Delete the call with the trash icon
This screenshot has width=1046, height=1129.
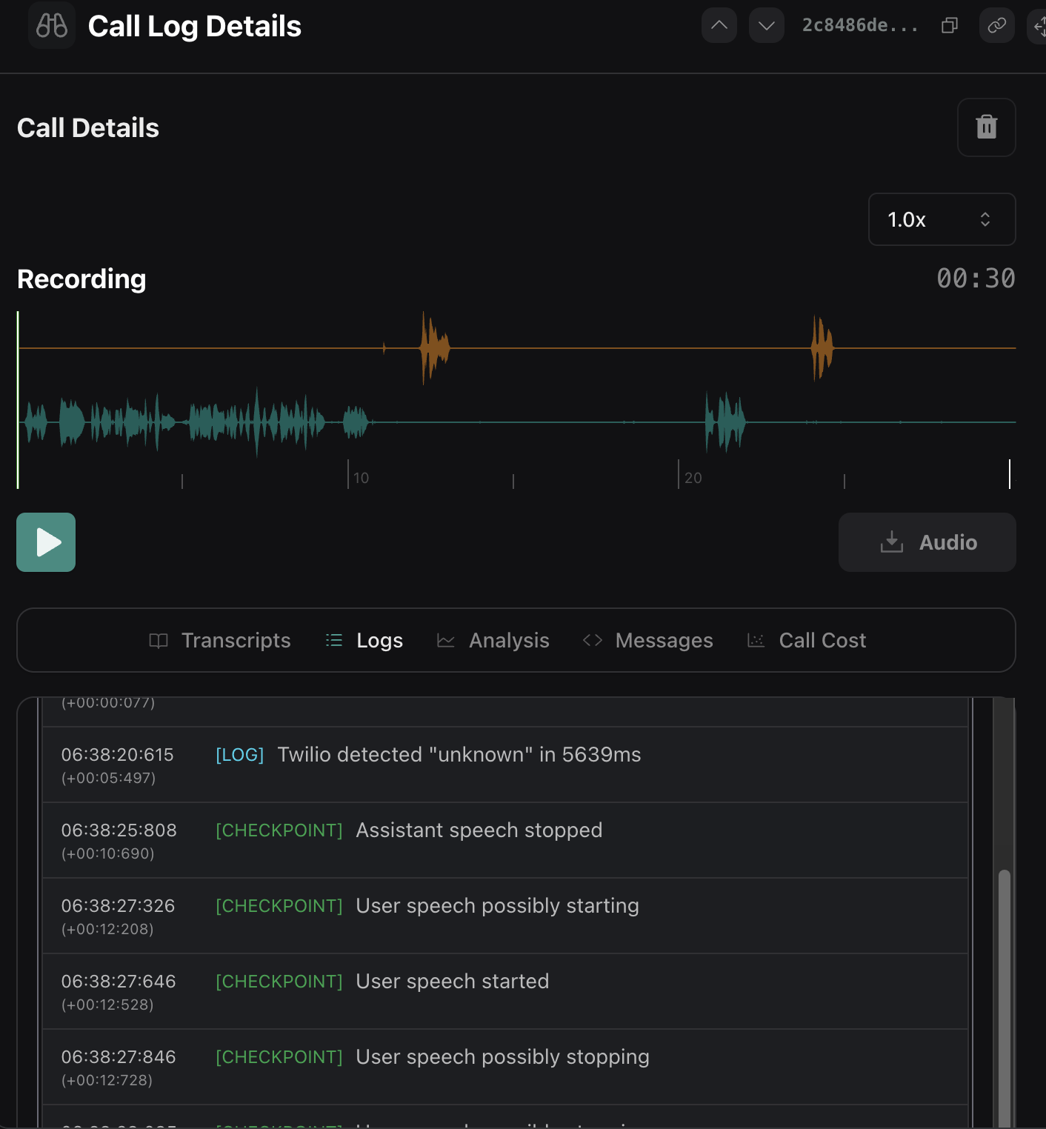coord(987,127)
